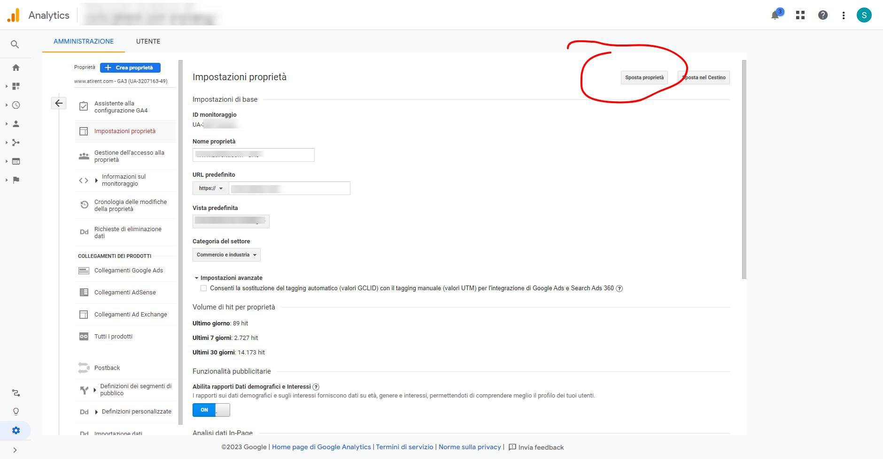Open the Discover lightbulb icon

pos(16,412)
